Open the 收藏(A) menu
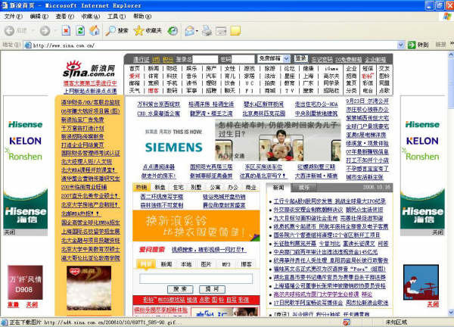The image size is (454, 327). coord(91,17)
